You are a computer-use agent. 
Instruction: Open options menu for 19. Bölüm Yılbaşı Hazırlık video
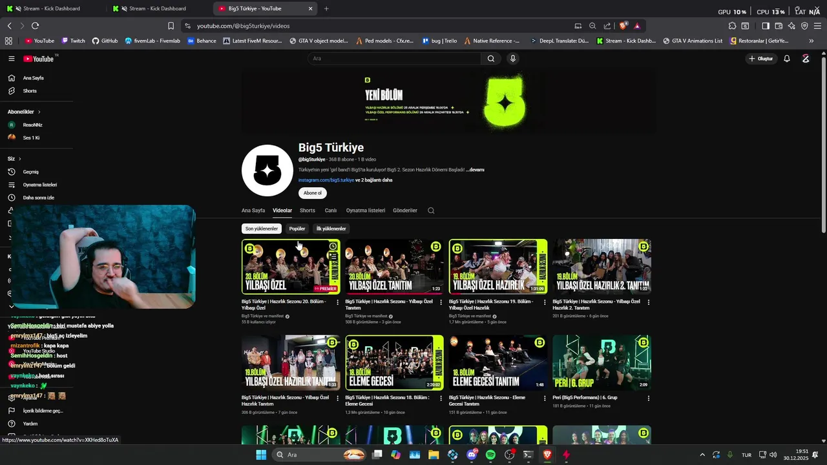point(545,302)
